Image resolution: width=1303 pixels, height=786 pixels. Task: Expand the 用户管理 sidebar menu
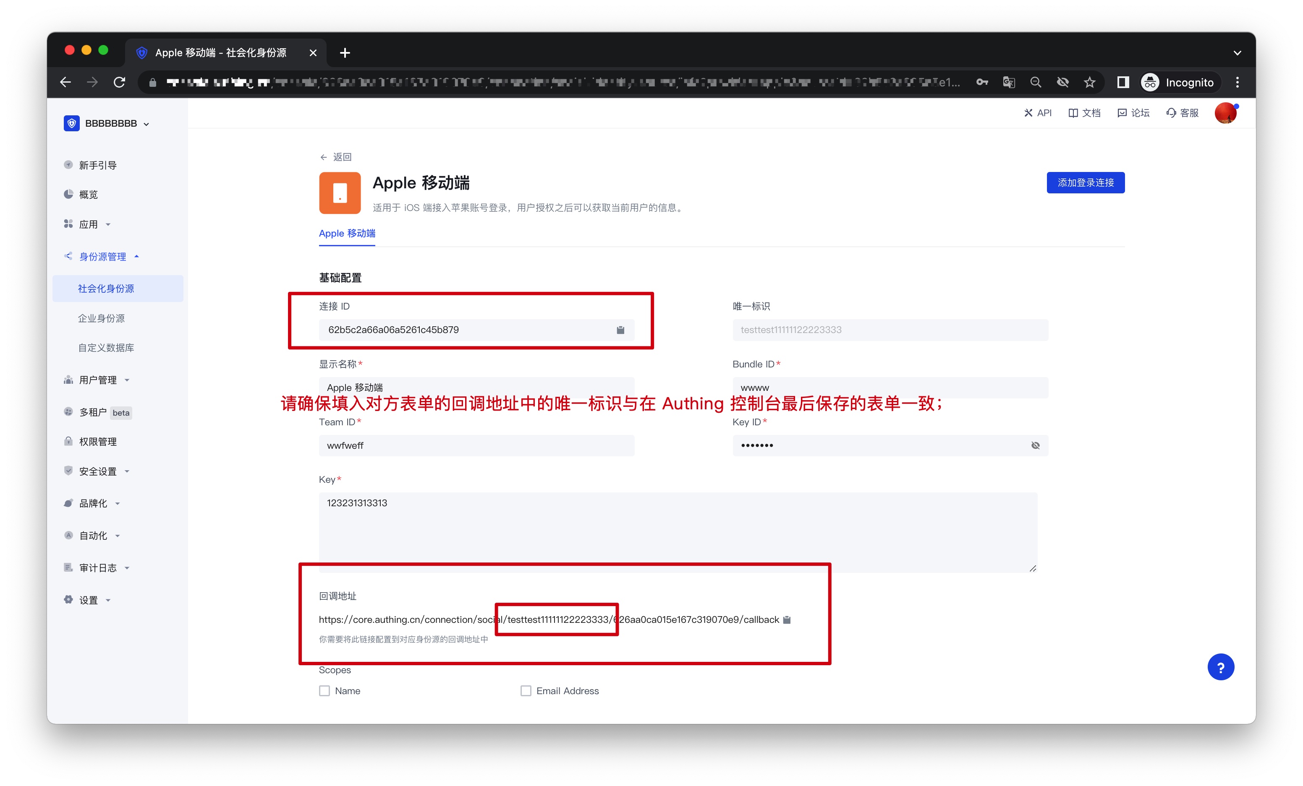pyautogui.click(x=98, y=380)
